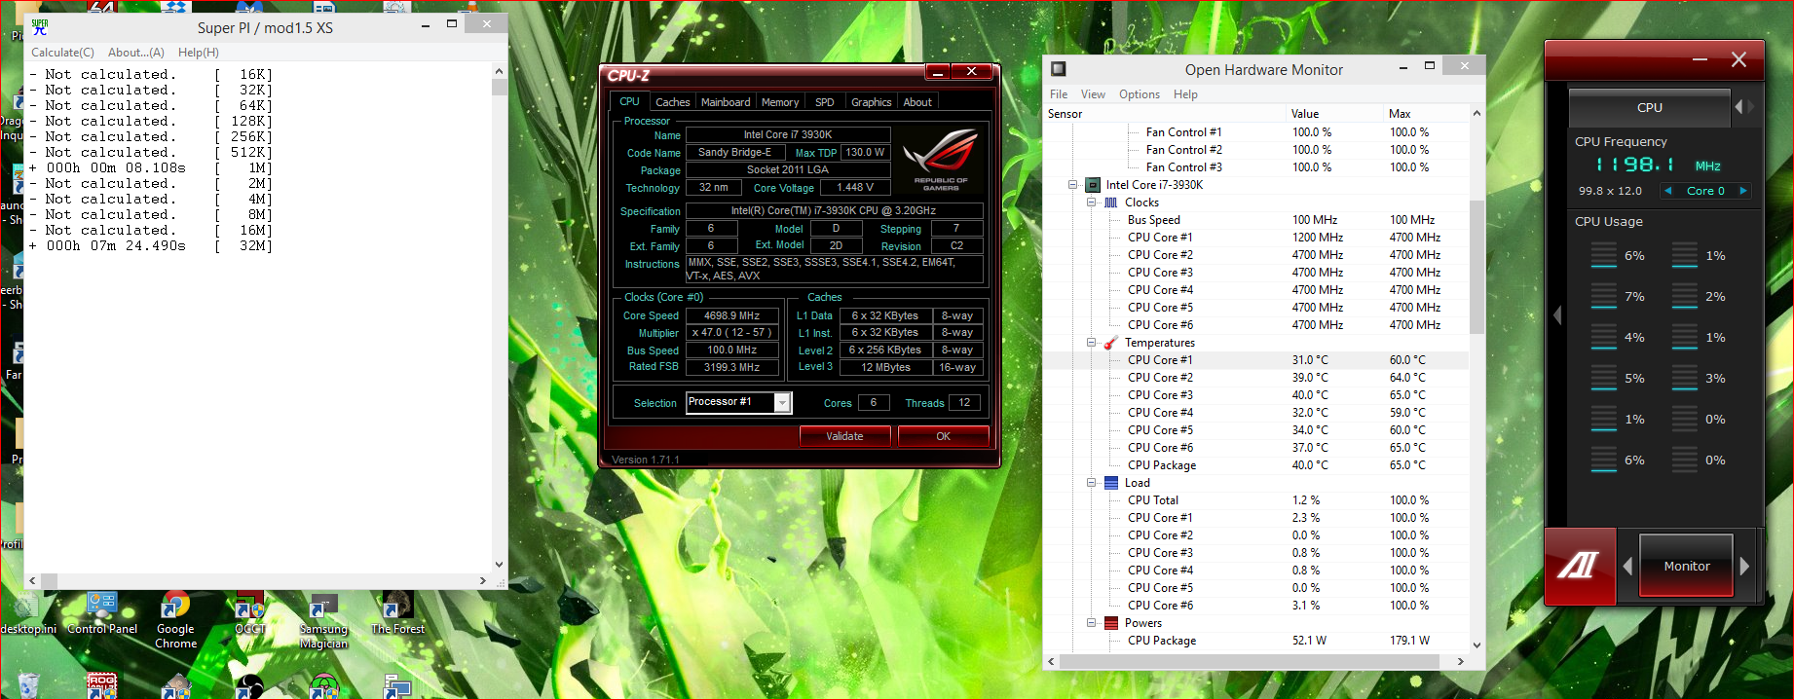Open the desktop.ini file icon
Screen dimensions: 1794x700
pos(28,610)
